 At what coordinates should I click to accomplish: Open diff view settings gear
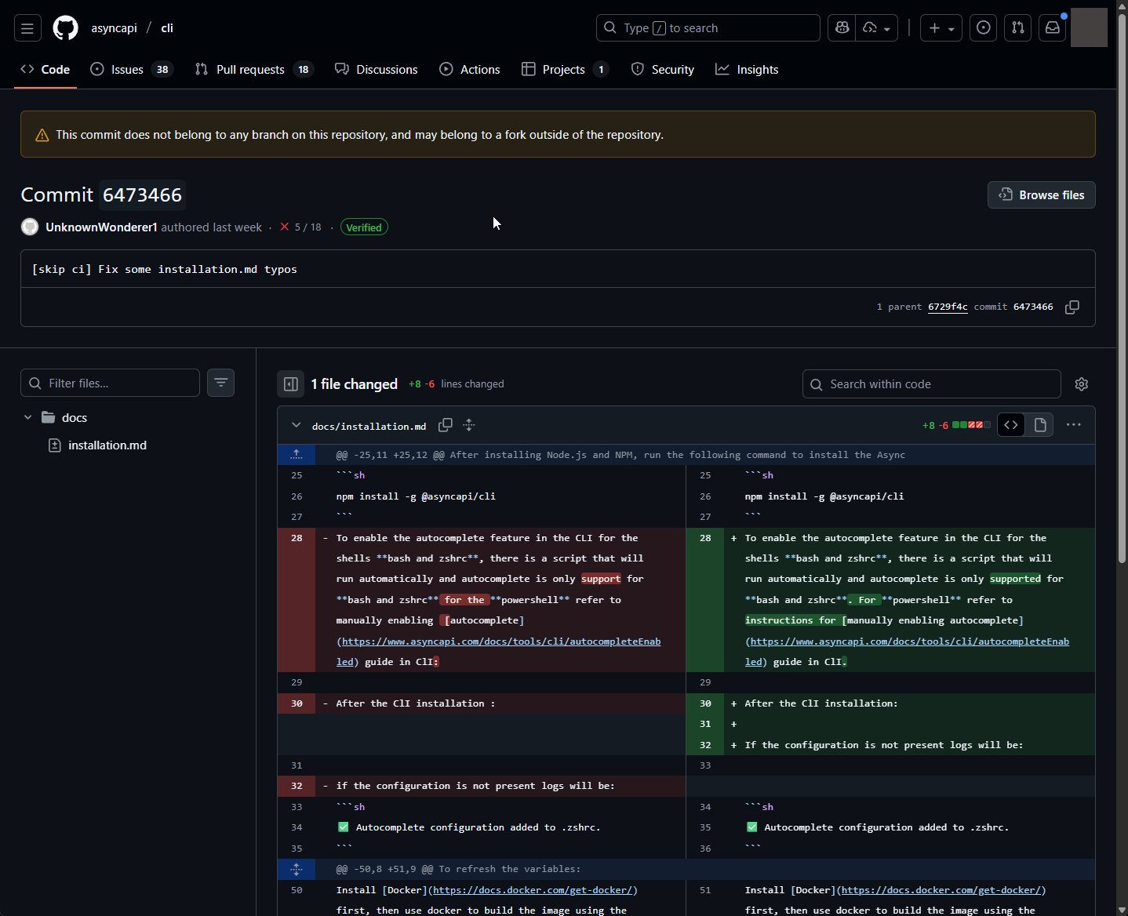tap(1082, 384)
